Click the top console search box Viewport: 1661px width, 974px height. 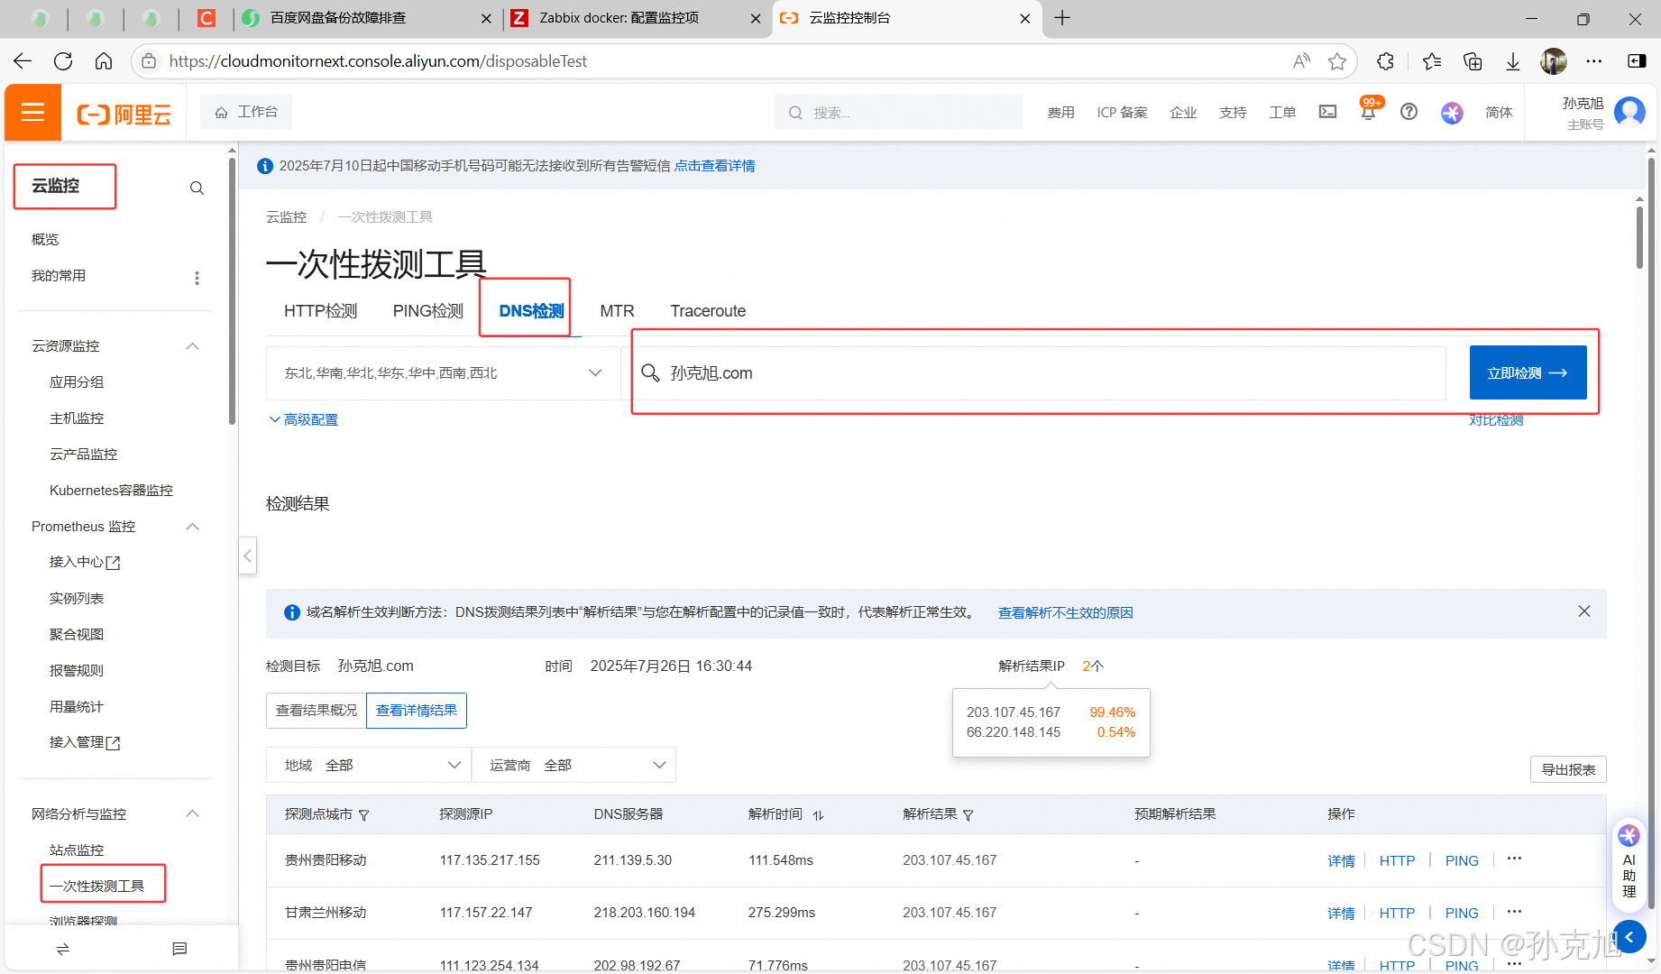click(898, 112)
